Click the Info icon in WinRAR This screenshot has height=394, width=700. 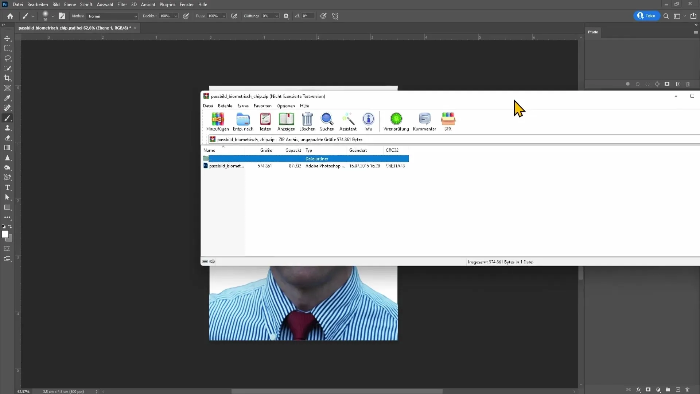coord(368,122)
